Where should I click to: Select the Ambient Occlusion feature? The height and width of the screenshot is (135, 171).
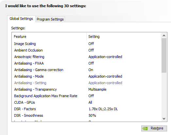(x=28, y=50)
